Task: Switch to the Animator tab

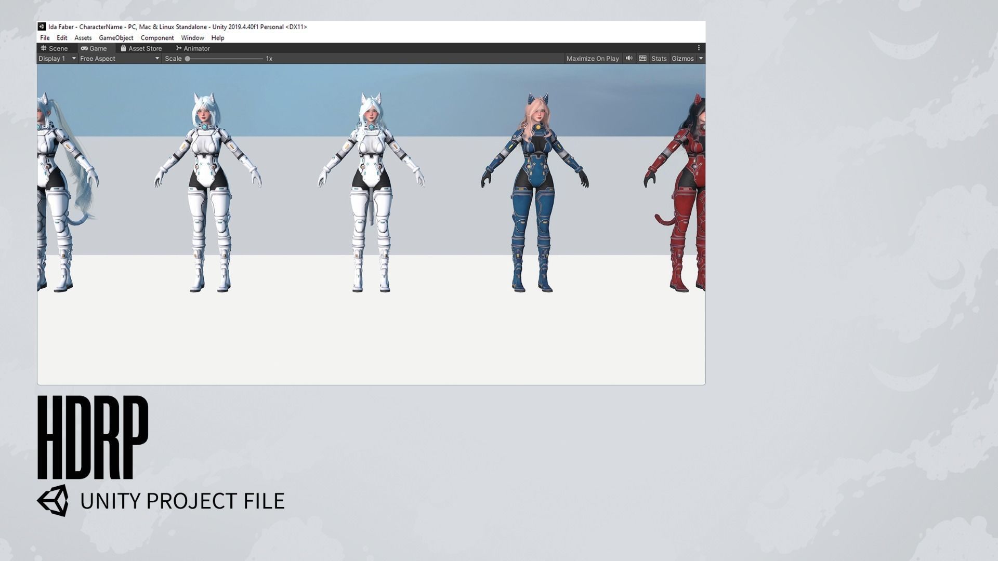Action: coord(193,48)
